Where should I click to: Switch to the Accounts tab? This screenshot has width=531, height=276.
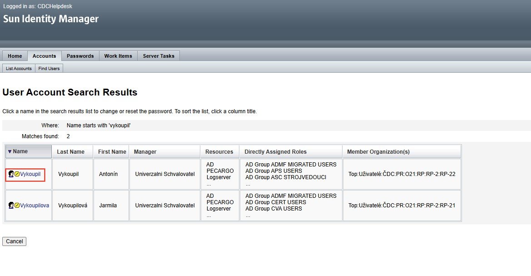[x=45, y=56]
